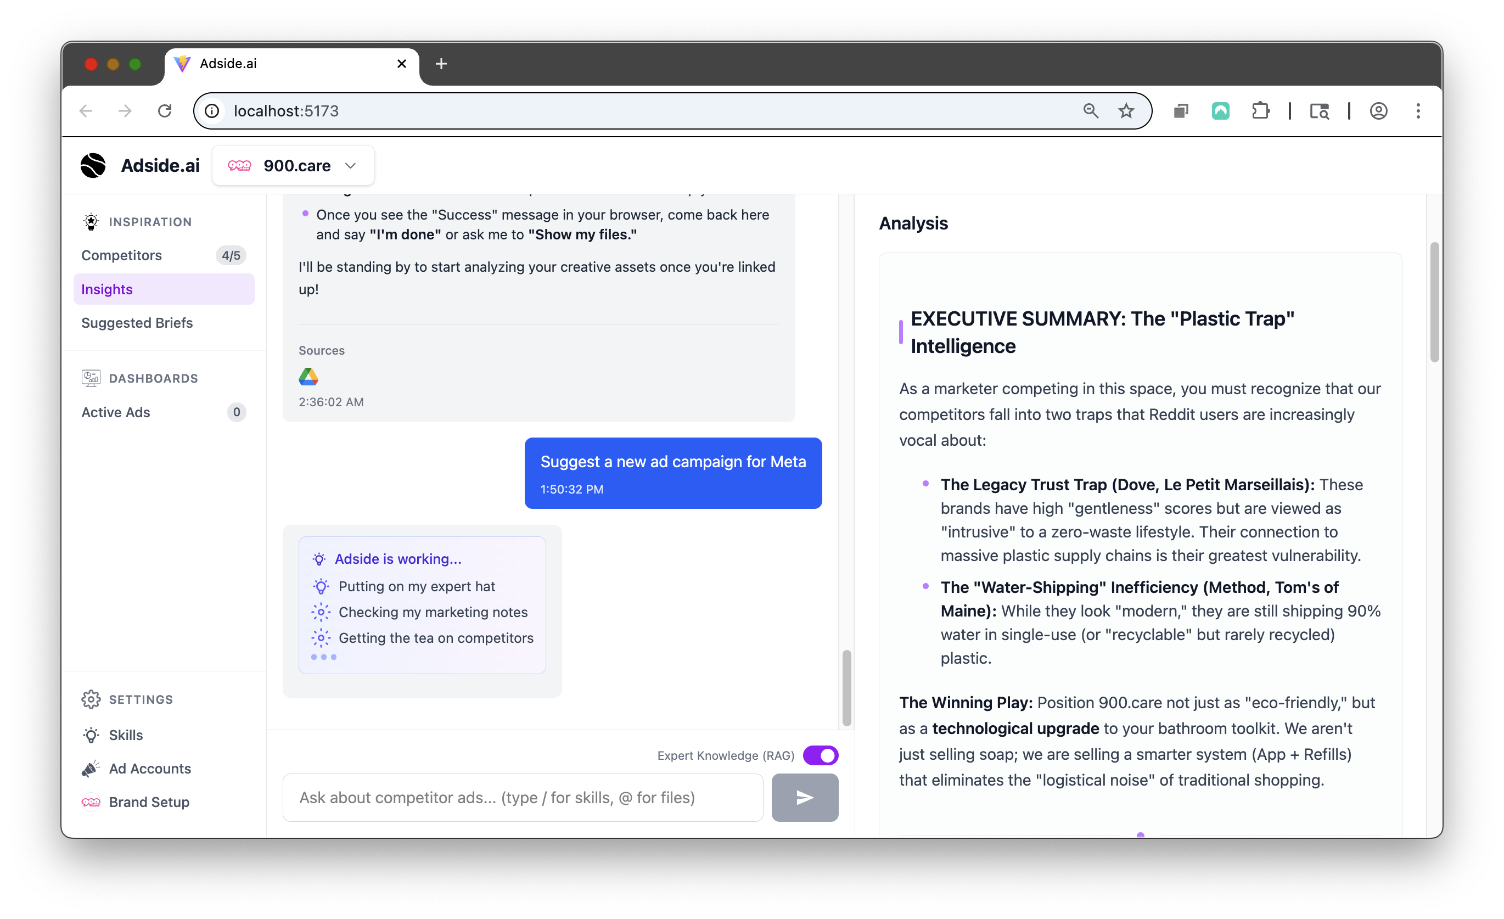This screenshot has height=919, width=1504.
Task: Click the Google Drive source icon
Action: tap(308, 377)
